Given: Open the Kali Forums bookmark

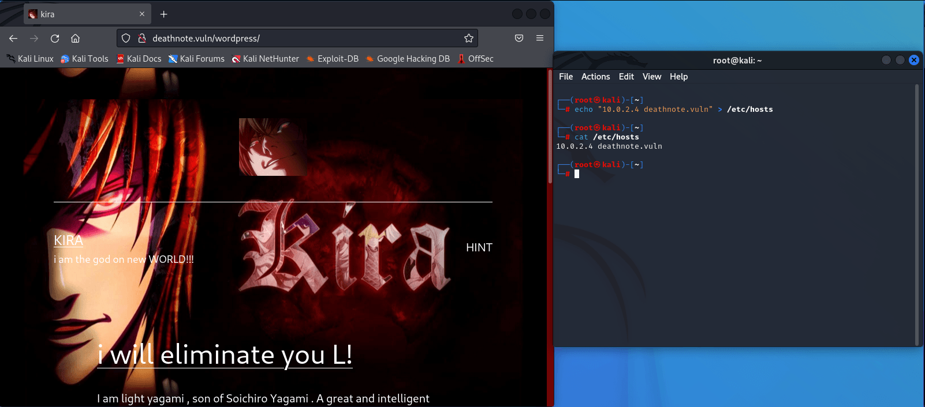Looking at the screenshot, I should 196,59.
